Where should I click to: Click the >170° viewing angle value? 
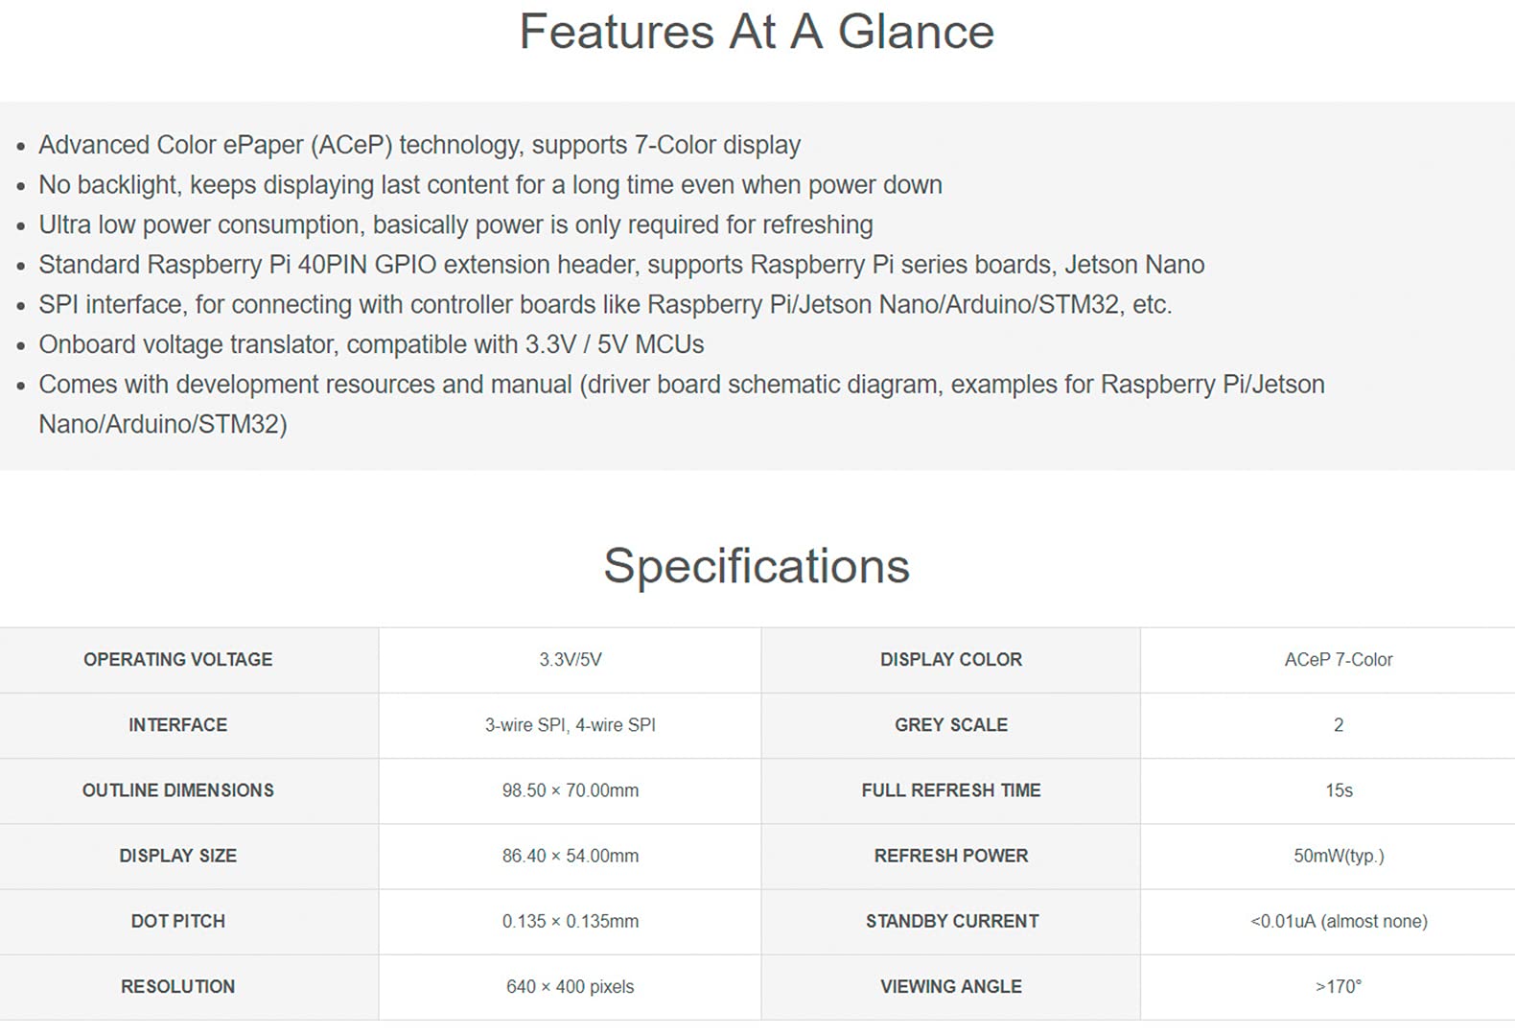1339,986
